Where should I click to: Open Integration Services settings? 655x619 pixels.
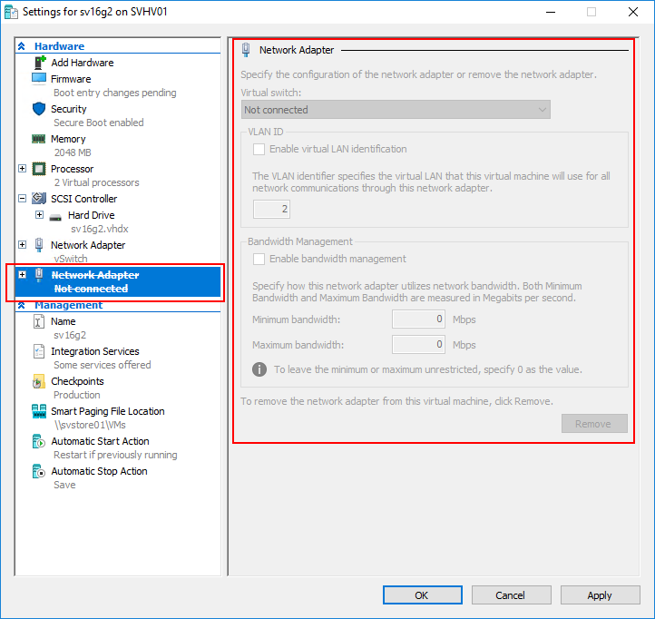[x=95, y=351]
